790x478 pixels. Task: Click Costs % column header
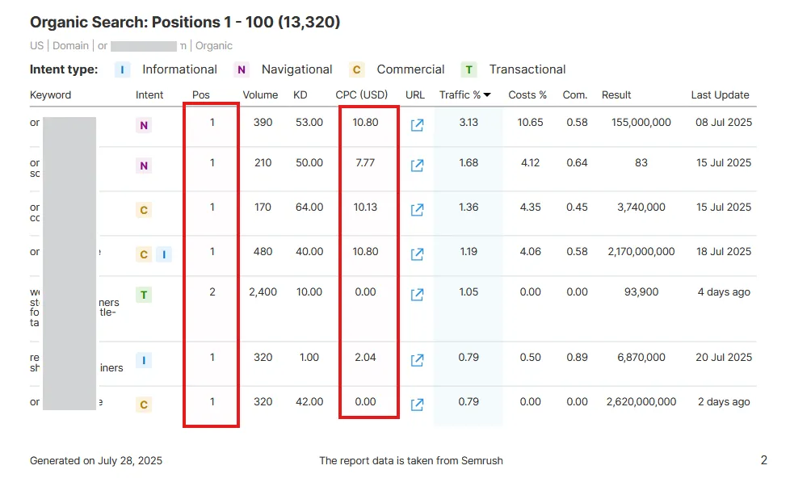[x=527, y=94]
